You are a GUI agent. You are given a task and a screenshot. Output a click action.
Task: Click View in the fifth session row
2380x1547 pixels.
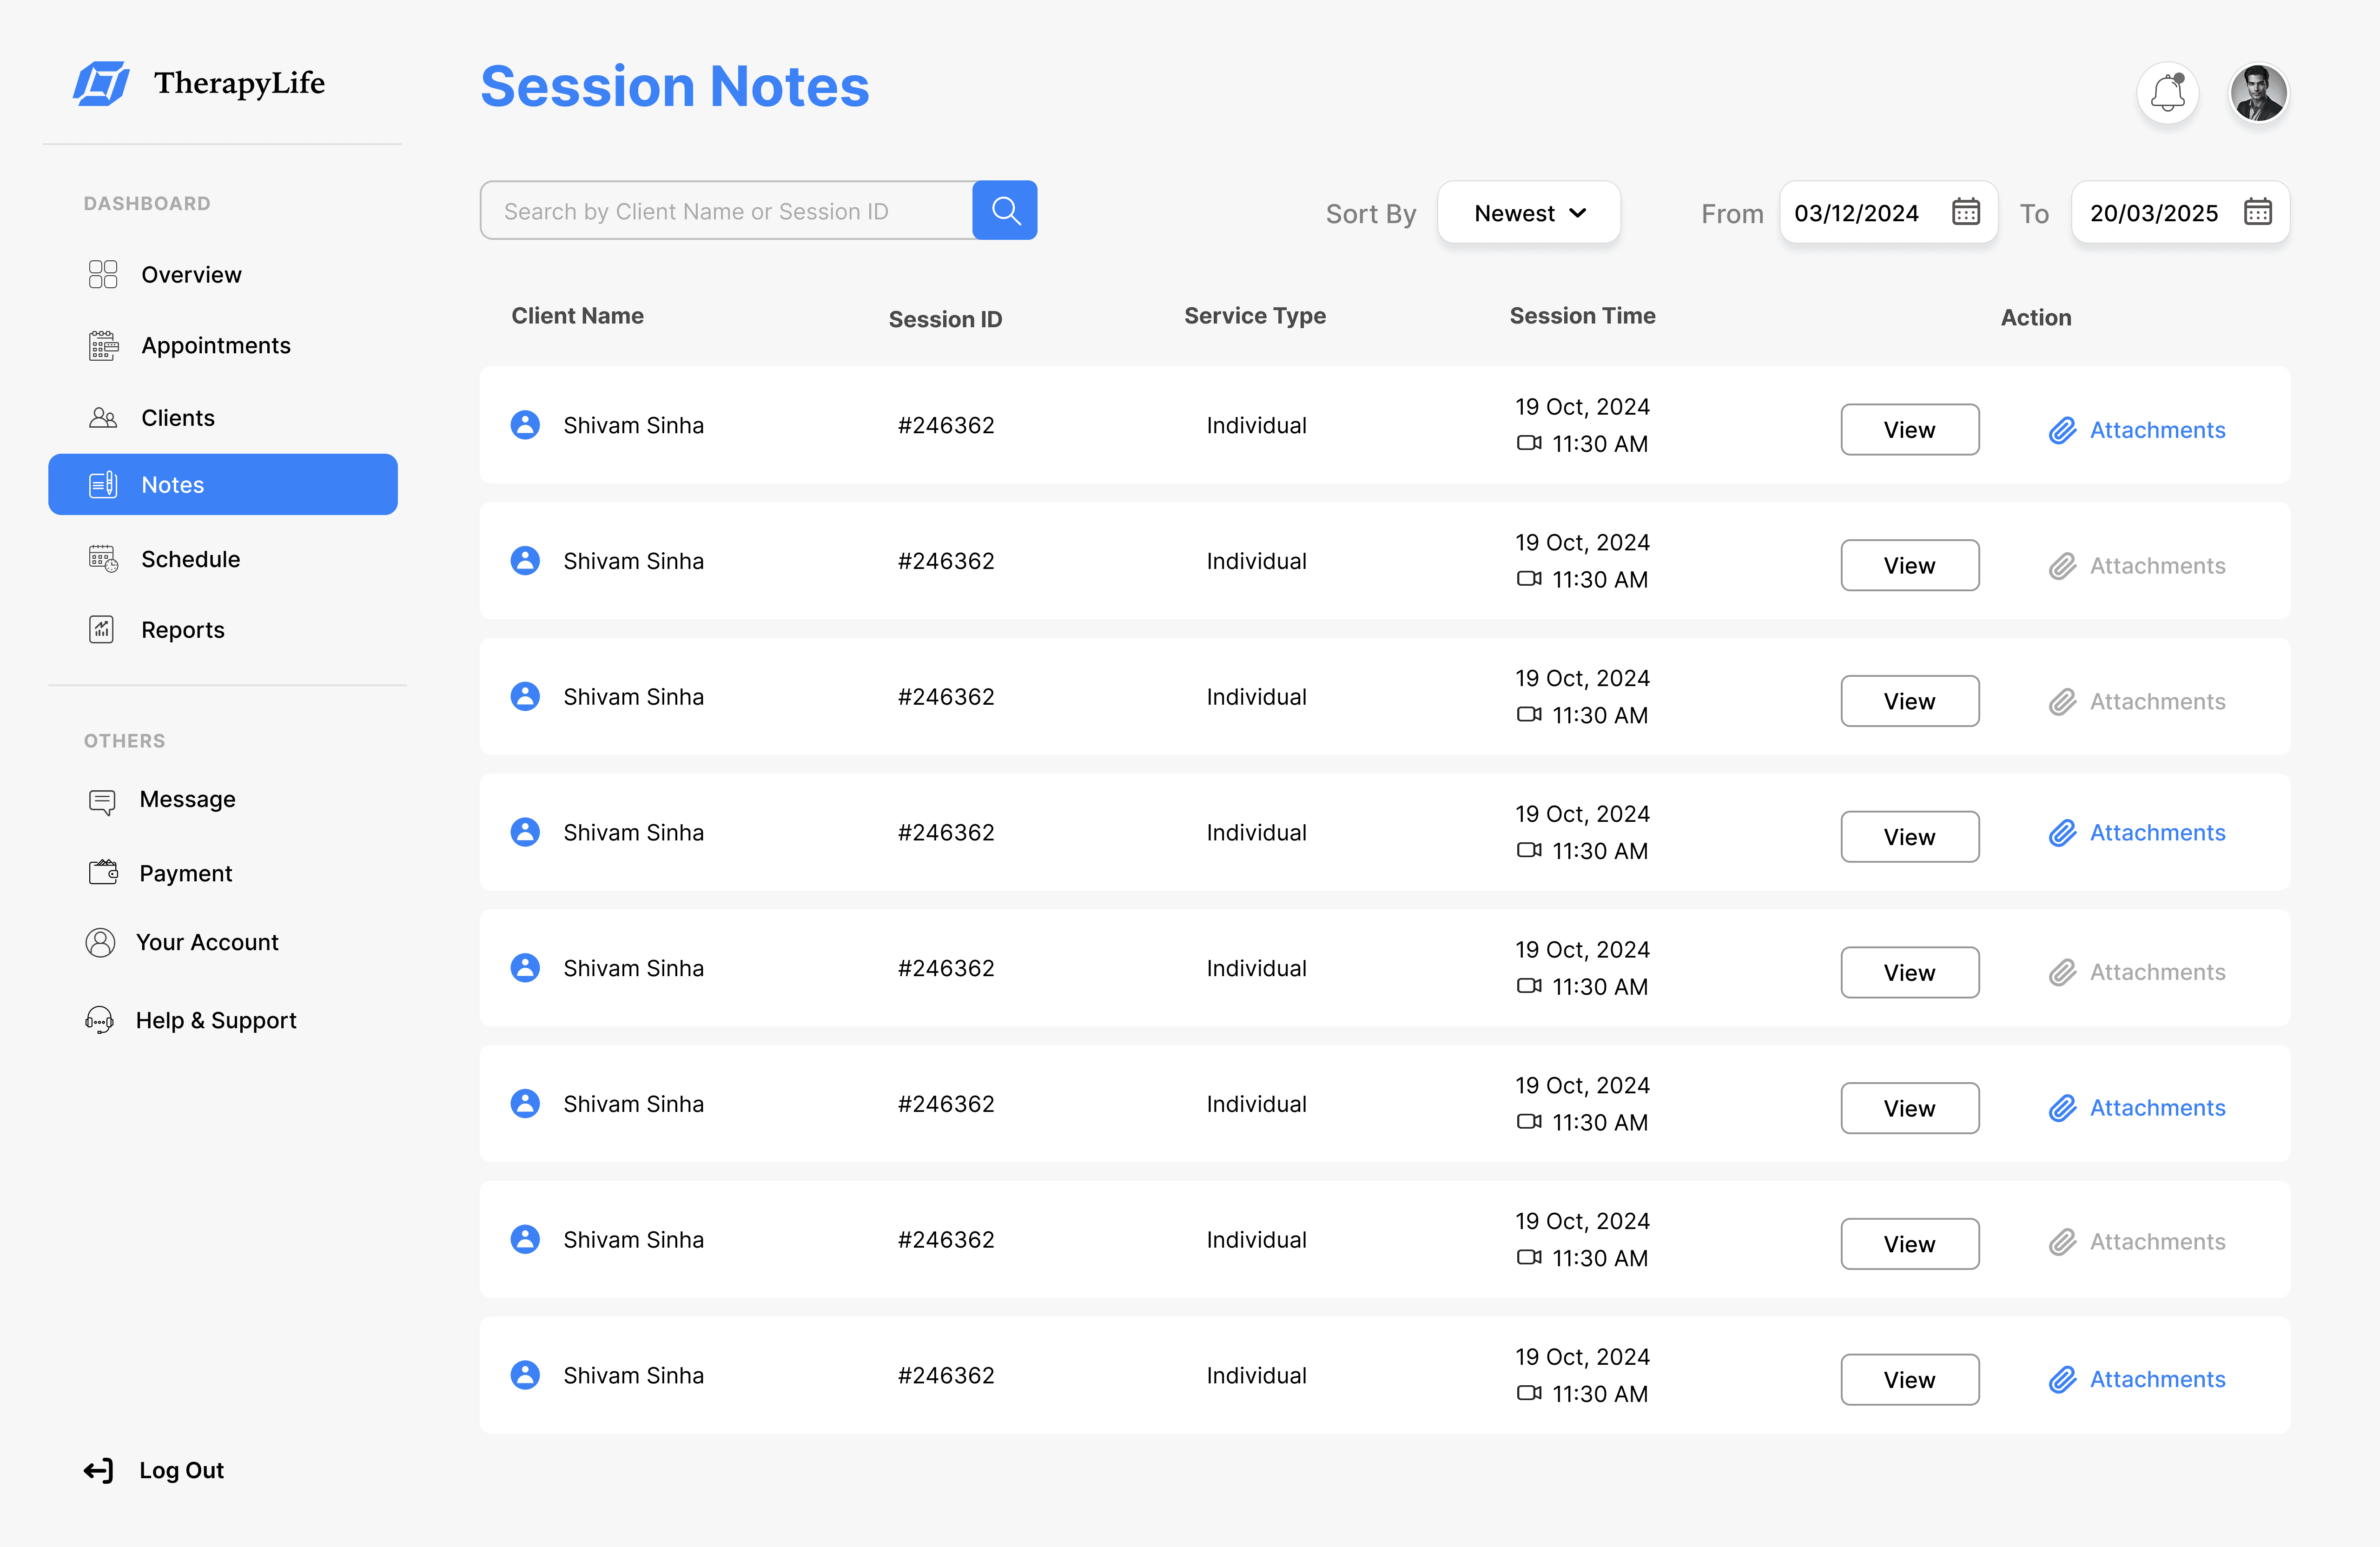tap(1909, 973)
